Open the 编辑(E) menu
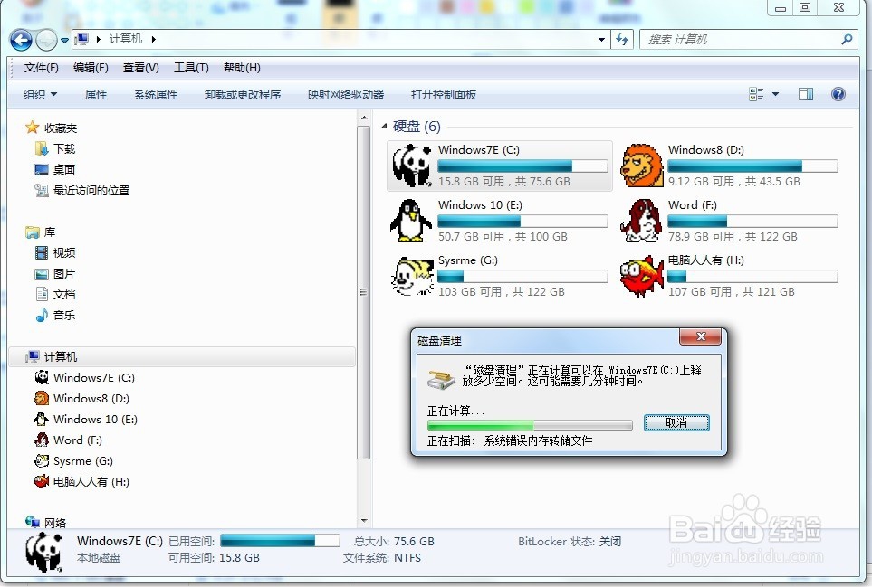The height and width of the screenshot is (587, 872). coord(91,68)
